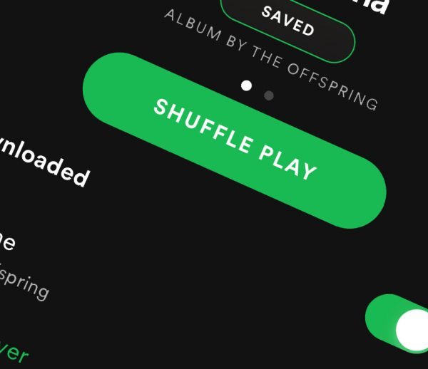Click the word PLAY on the green button
The image size is (428, 369).
point(287,165)
